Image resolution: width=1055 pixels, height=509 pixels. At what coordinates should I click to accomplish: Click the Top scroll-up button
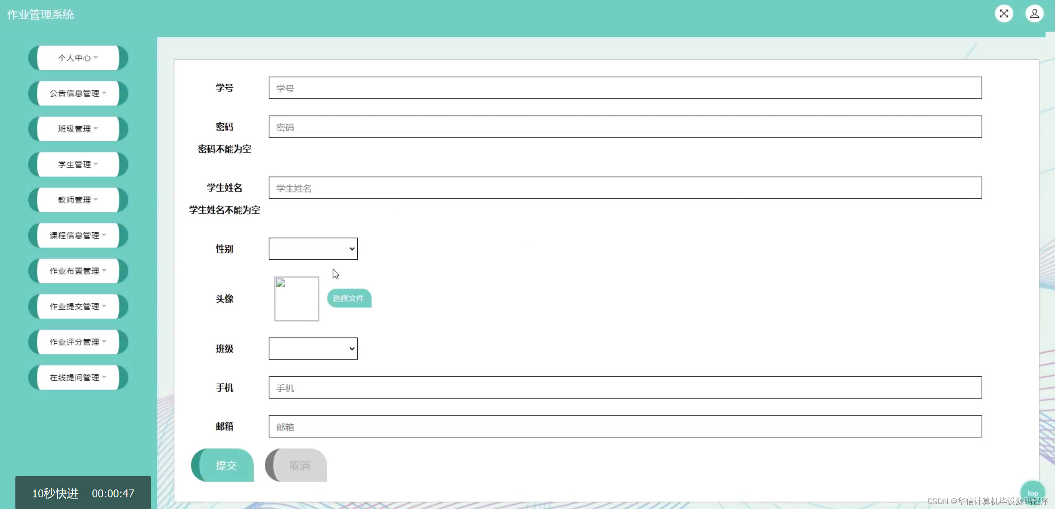point(1032,493)
